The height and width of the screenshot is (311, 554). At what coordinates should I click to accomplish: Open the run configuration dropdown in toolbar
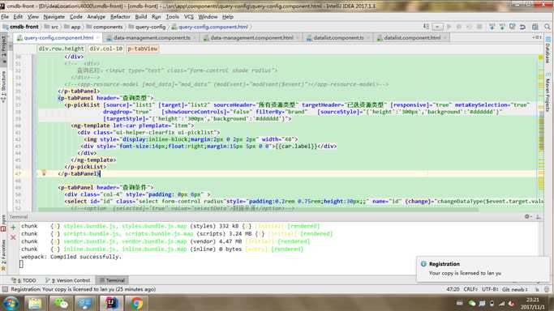coord(437,27)
